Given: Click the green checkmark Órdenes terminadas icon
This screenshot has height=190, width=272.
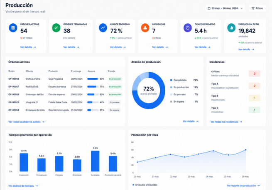Looking at the screenshot, I should pyautogui.click(x=56, y=28).
